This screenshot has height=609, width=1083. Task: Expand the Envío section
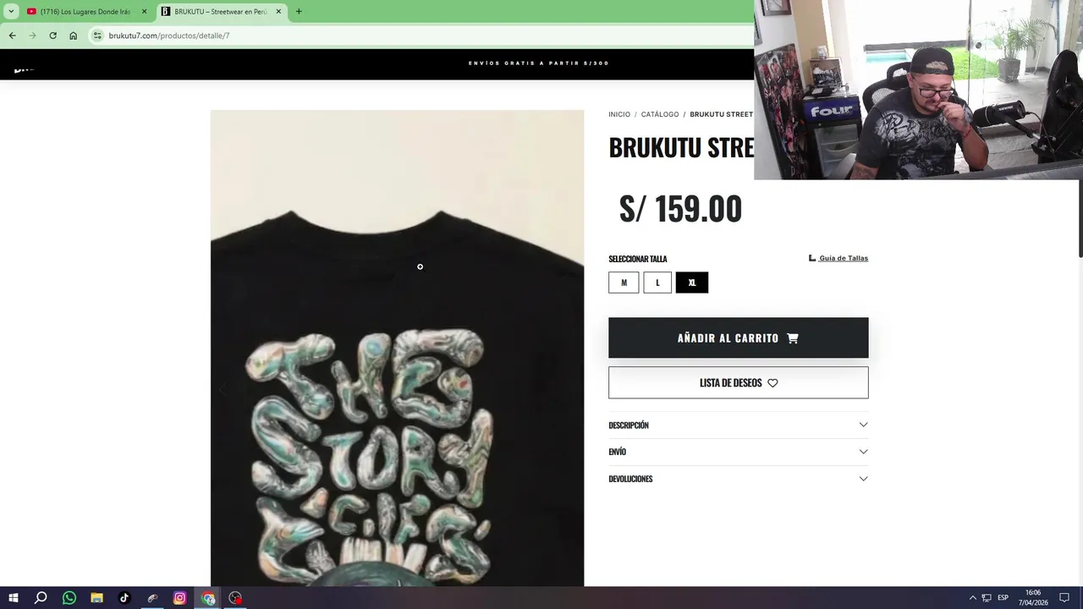(738, 452)
